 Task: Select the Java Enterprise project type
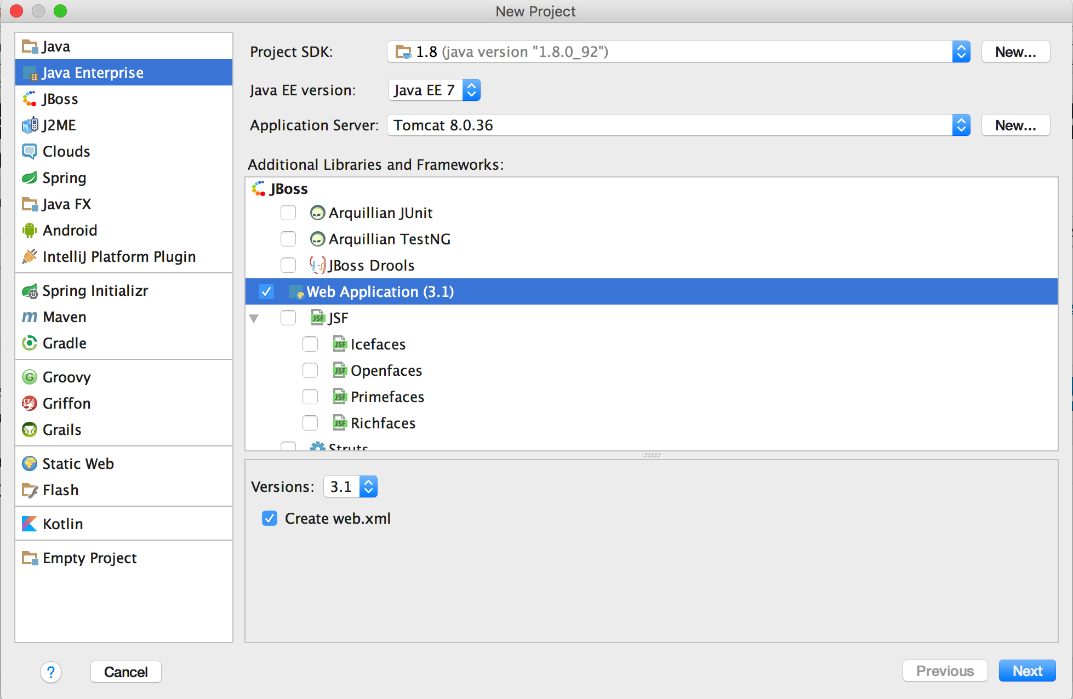pos(124,73)
